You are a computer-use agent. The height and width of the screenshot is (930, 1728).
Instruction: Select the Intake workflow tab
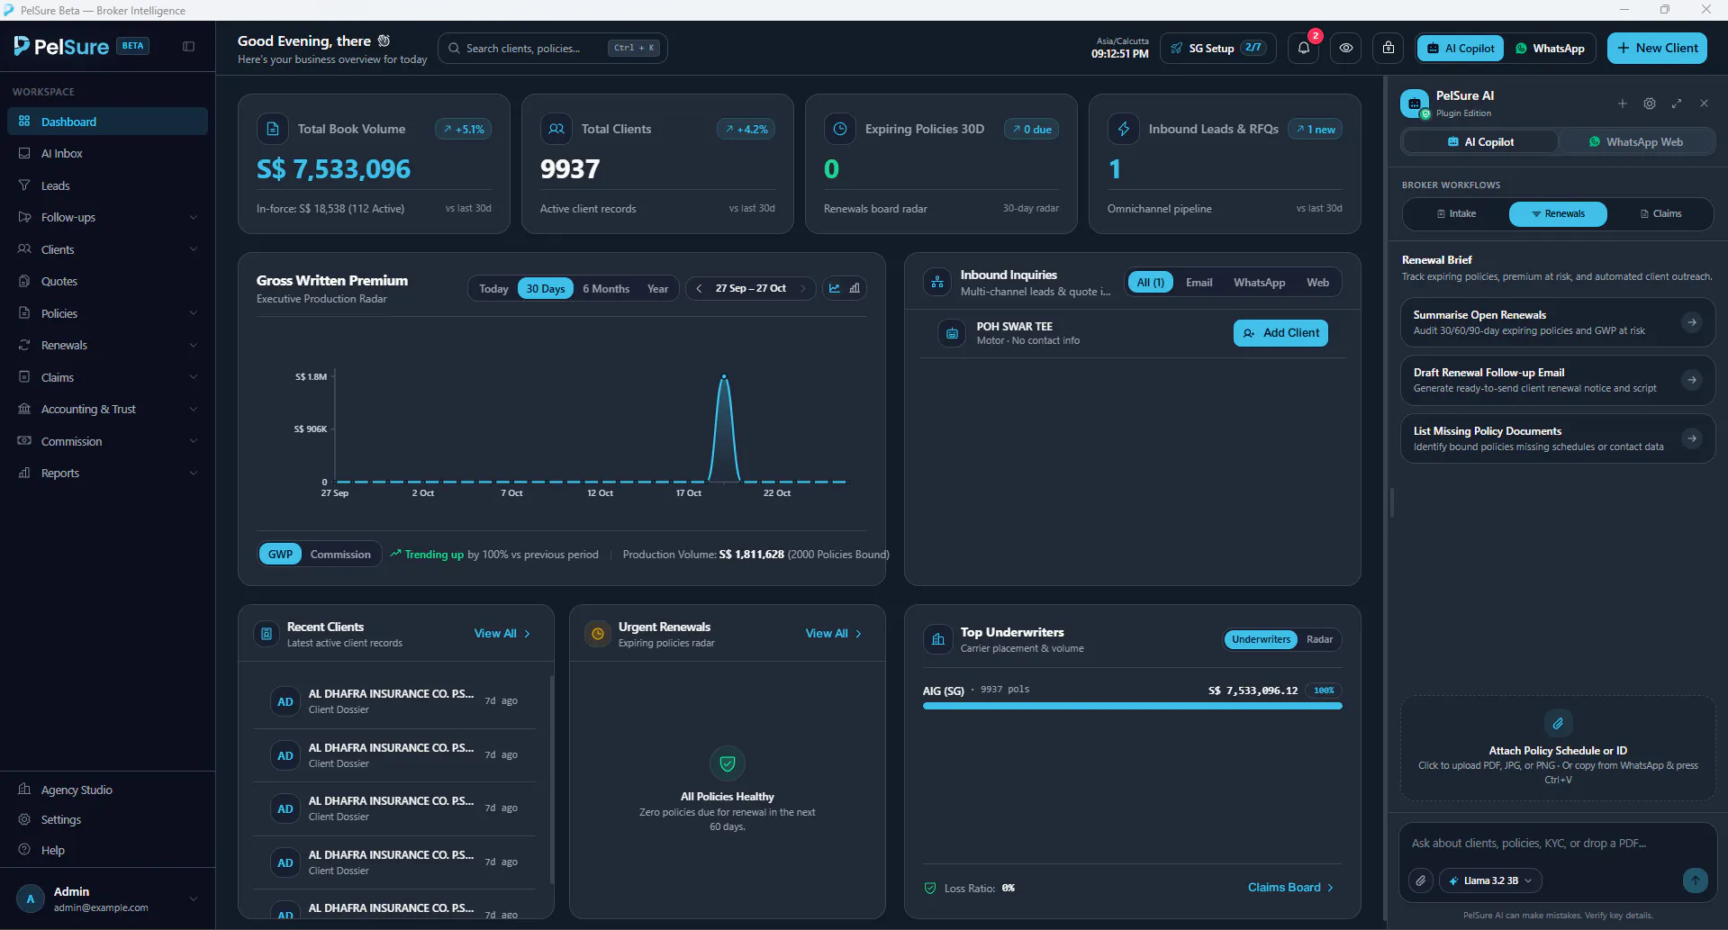point(1456,214)
